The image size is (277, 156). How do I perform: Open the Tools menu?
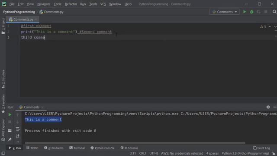tap(93, 4)
